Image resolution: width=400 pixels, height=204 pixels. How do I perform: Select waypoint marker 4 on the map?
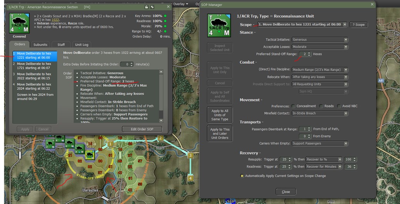pyautogui.click(x=190, y=178)
